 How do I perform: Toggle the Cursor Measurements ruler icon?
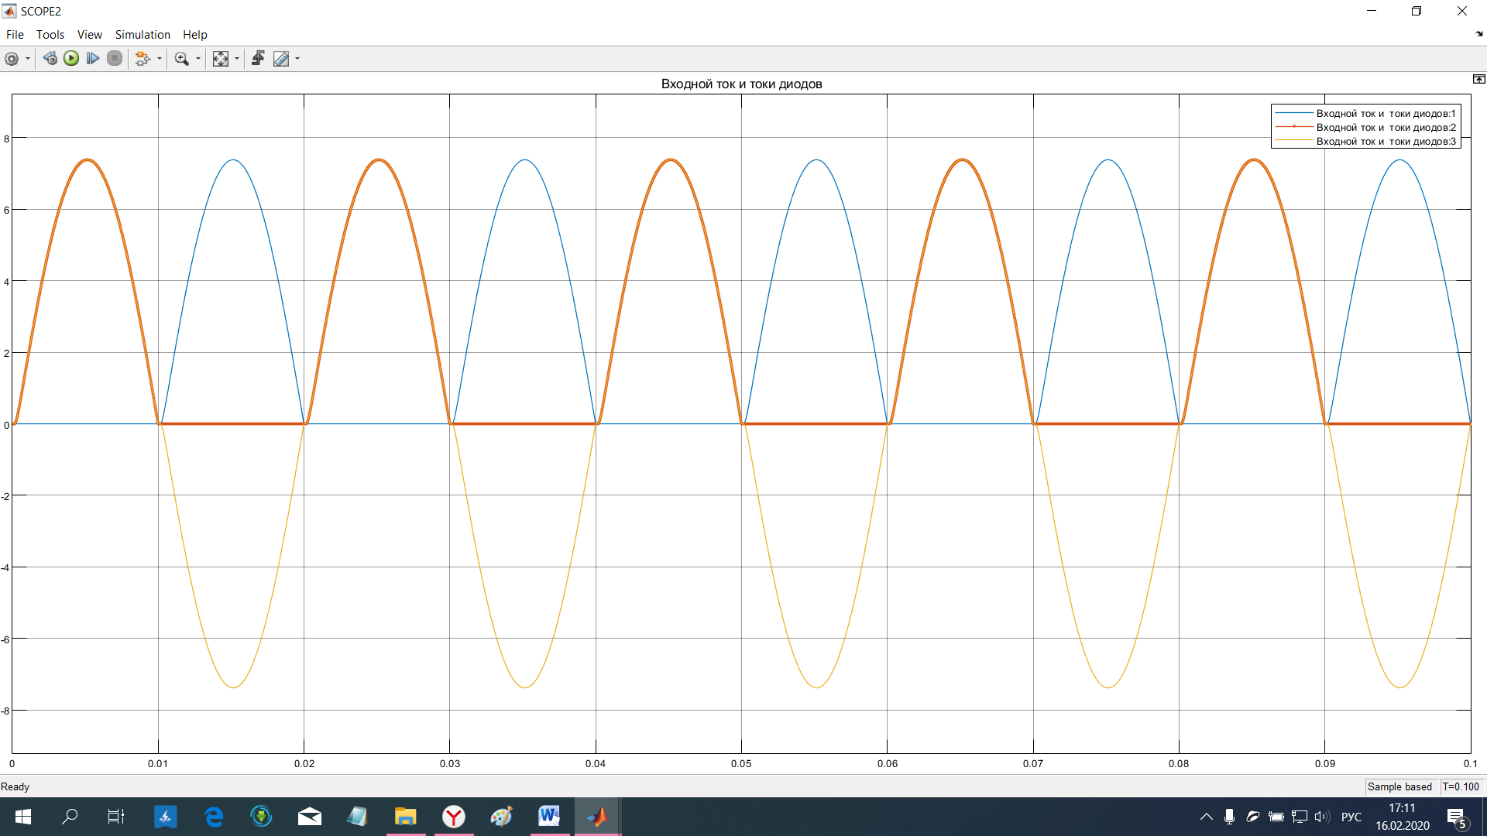281,59
